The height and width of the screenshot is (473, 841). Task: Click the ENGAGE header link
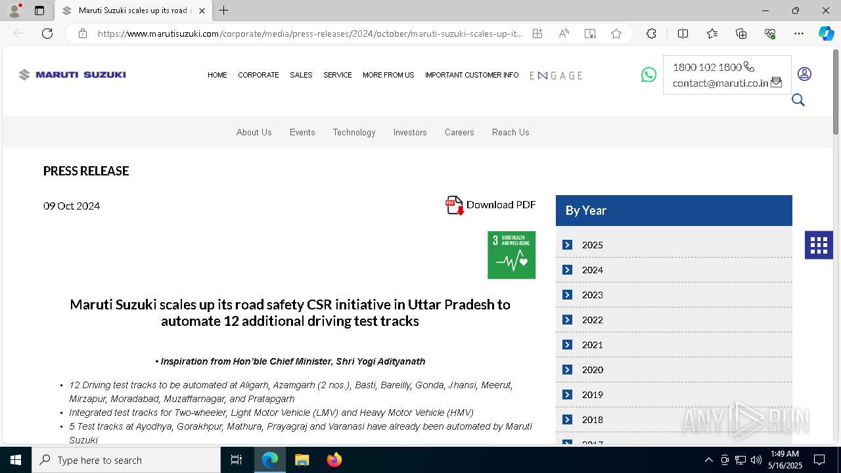click(556, 76)
